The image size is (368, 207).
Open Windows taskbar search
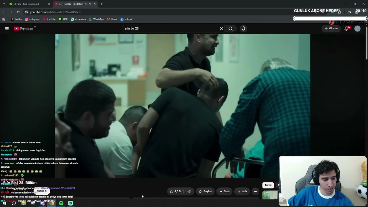14,203
